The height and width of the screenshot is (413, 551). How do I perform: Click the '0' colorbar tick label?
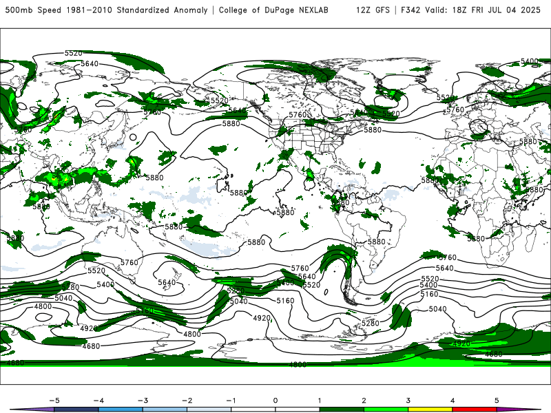click(x=275, y=401)
